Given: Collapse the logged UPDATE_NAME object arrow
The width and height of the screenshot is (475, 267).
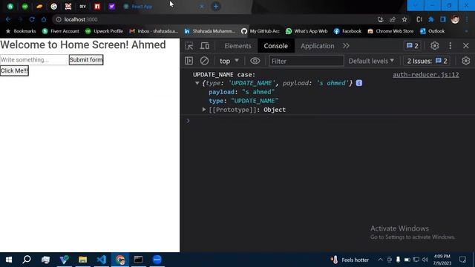Looking at the screenshot, I should pos(197,83).
